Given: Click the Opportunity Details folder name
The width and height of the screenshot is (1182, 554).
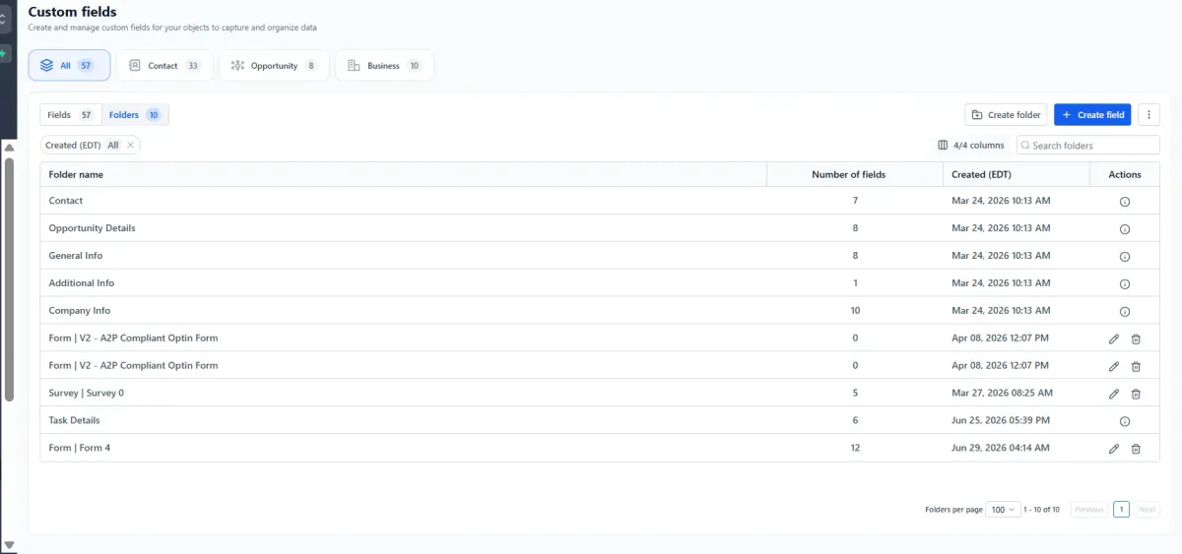Looking at the screenshot, I should coord(93,228).
